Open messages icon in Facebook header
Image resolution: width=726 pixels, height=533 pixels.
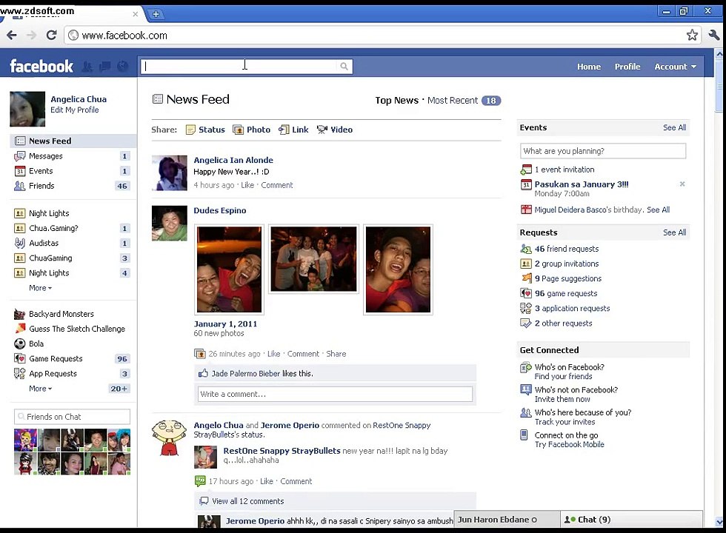[104, 67]
